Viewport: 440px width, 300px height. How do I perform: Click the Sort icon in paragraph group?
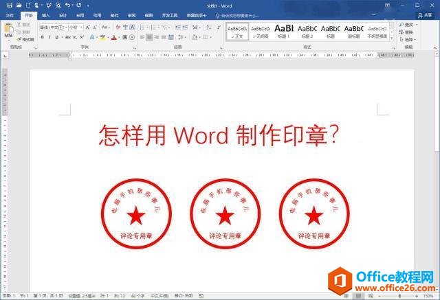pyautogui.click(x=208, y=27)
